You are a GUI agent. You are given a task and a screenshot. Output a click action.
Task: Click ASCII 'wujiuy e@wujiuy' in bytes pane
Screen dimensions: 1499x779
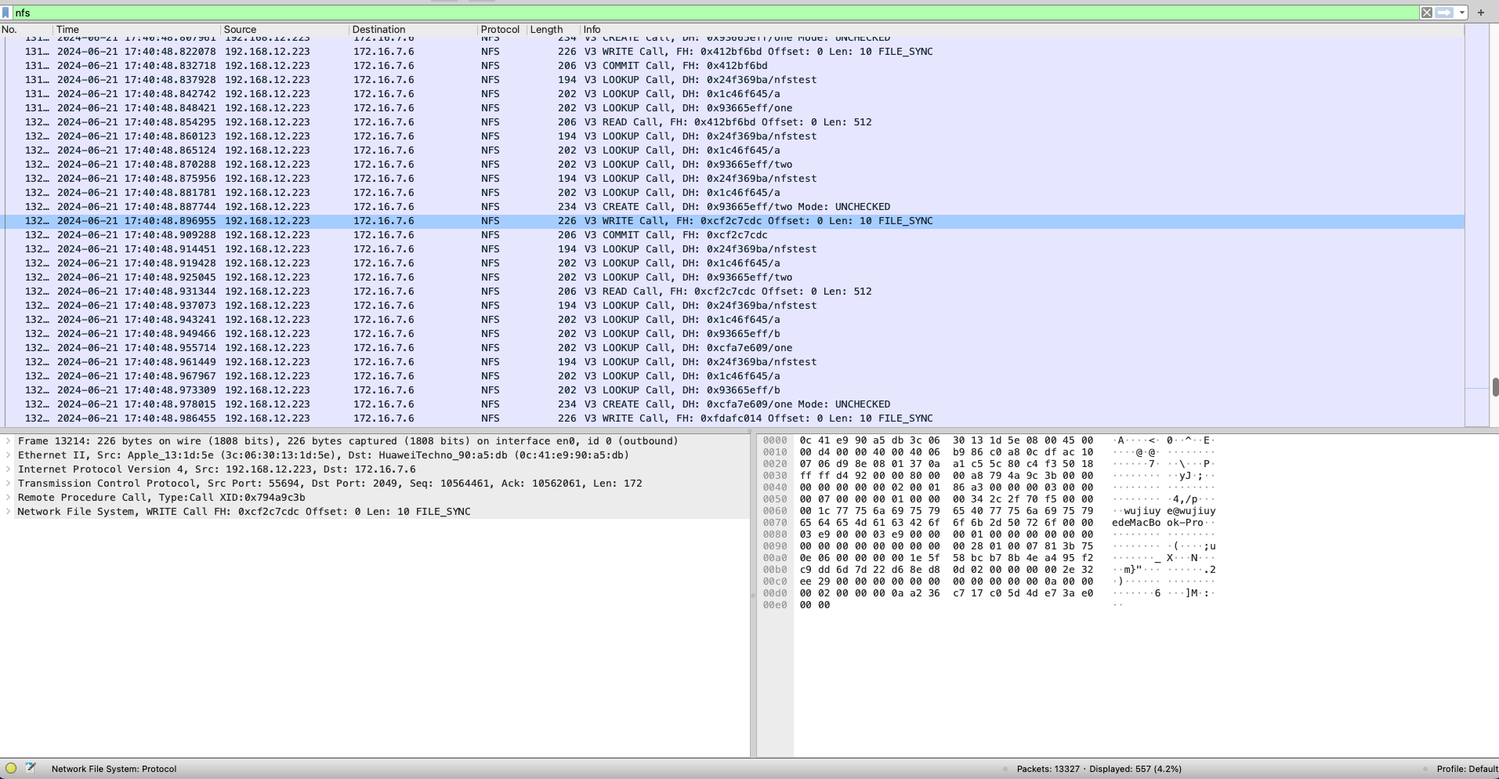[x=1170, y=511]
